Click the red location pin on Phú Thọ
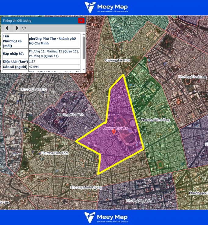The image size is (208, 225). tap(114, 132)
